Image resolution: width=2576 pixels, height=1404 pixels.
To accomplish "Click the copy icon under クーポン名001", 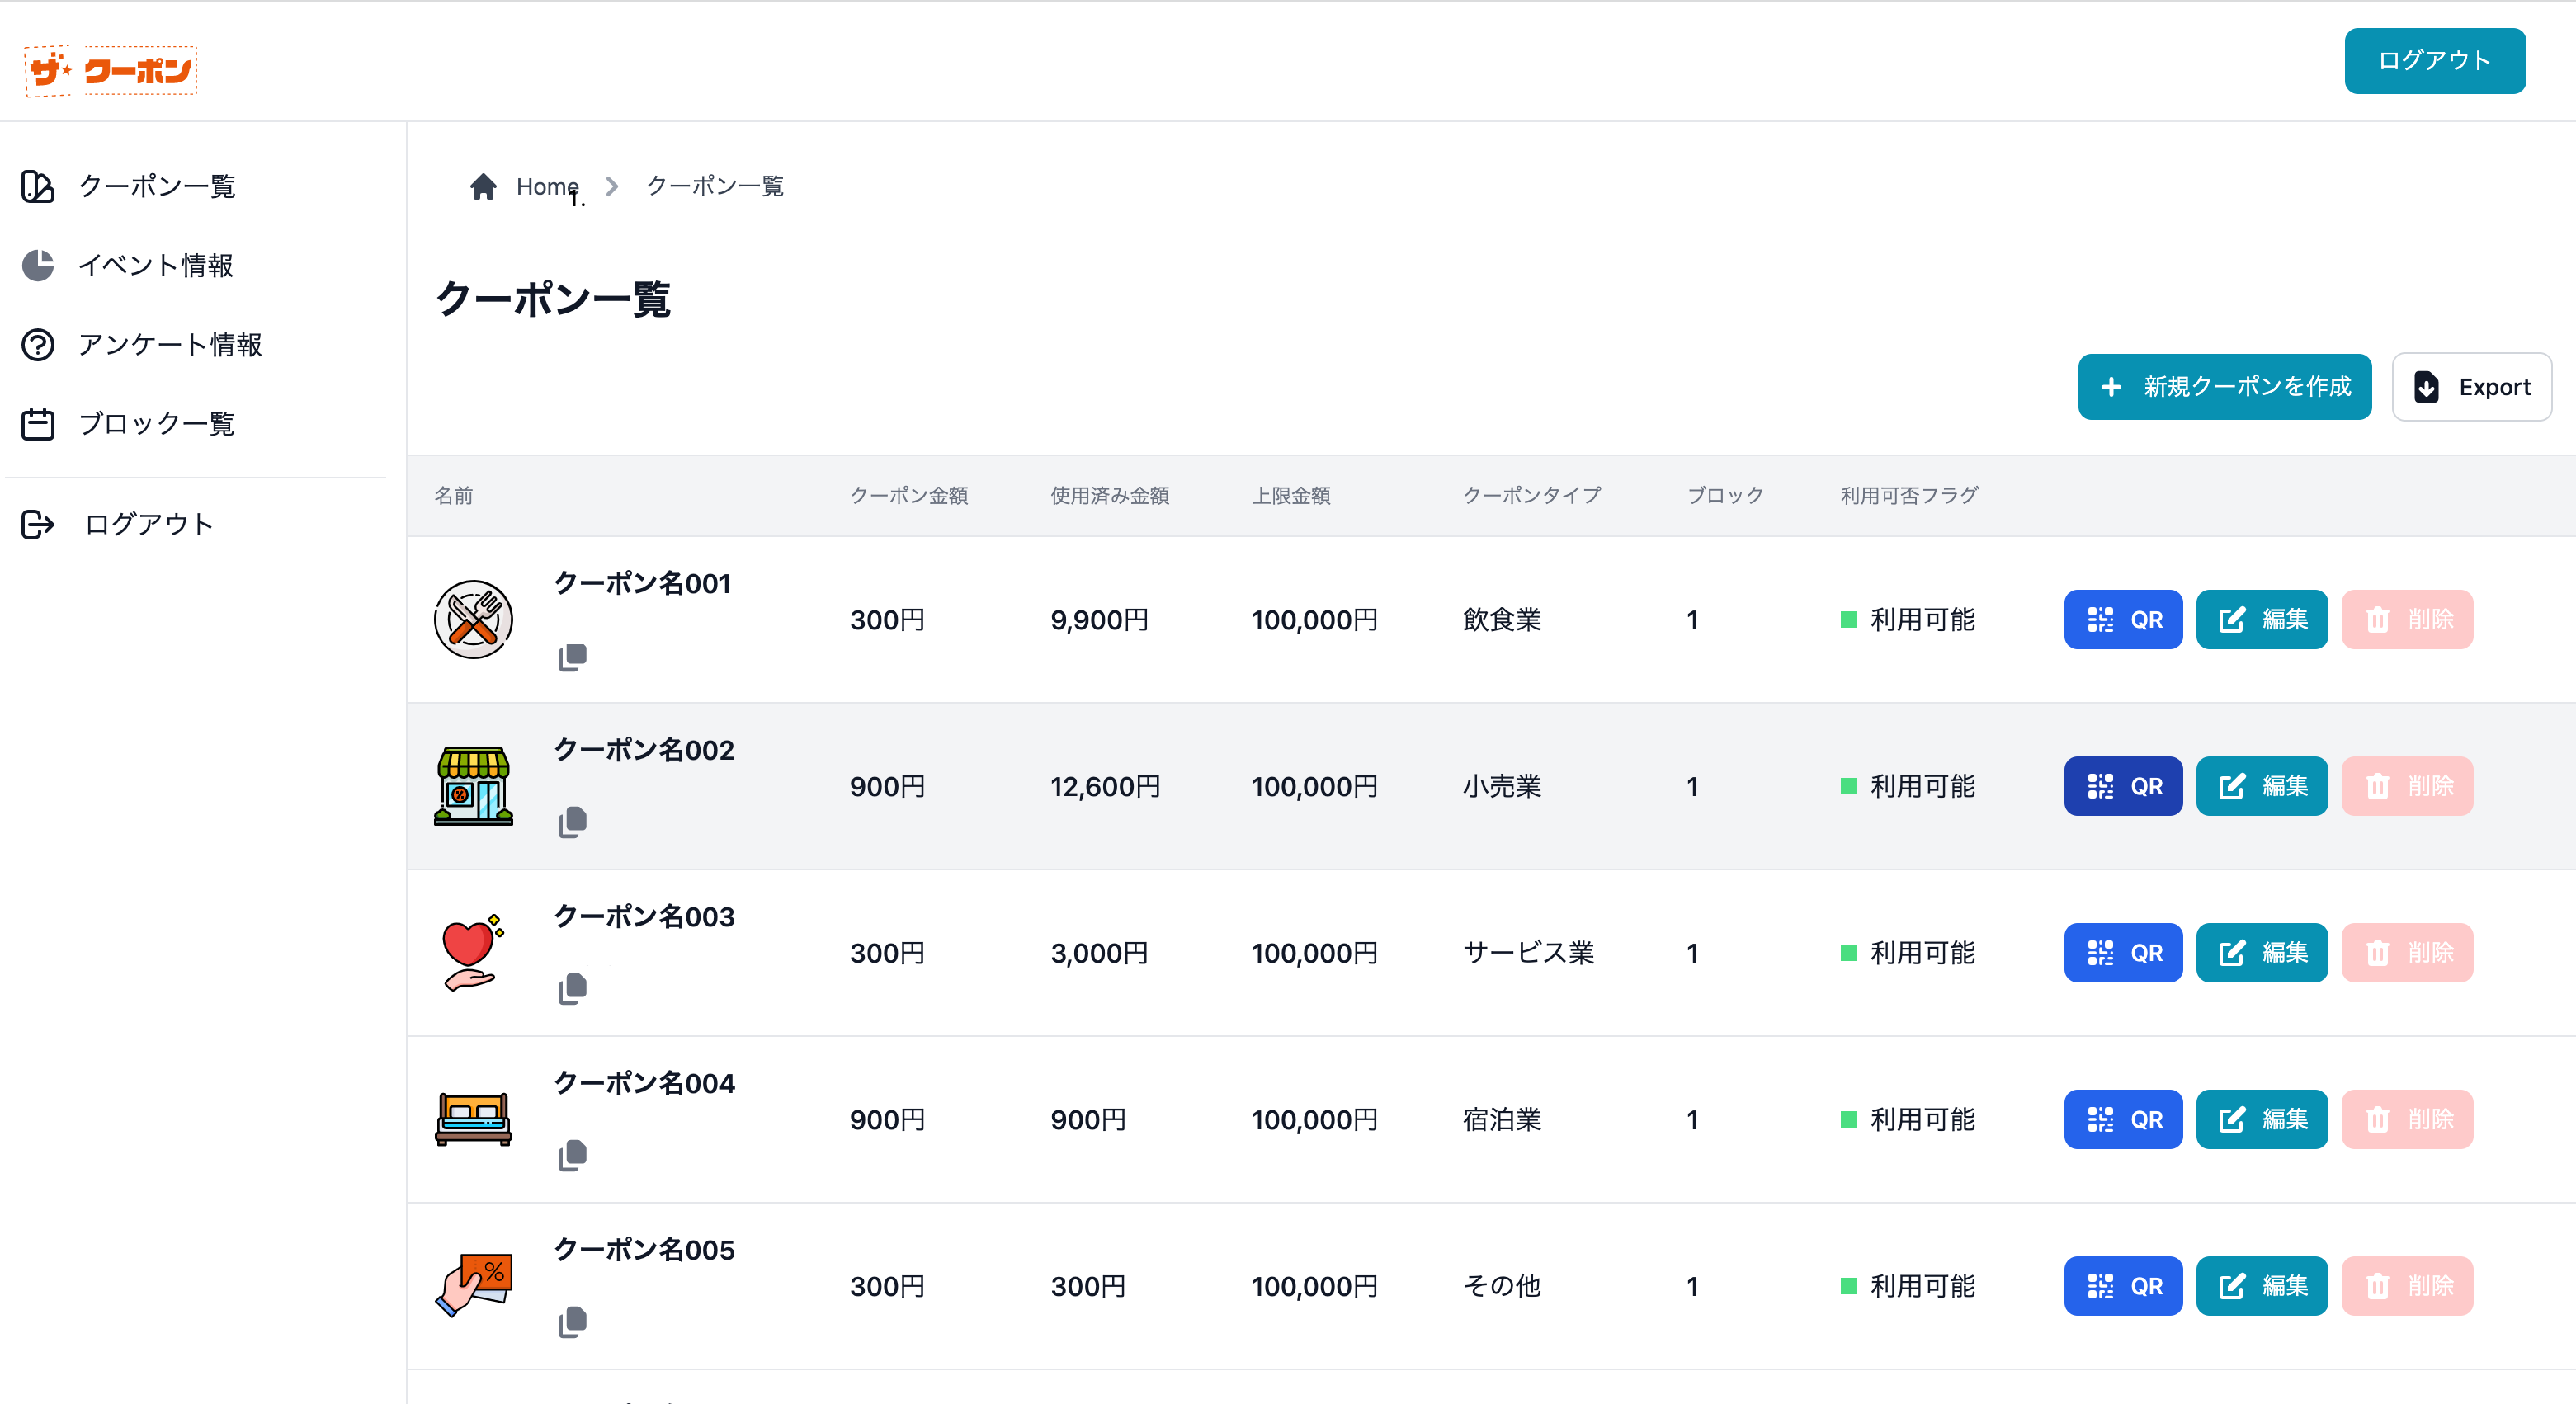I will (x=573, y=657).
